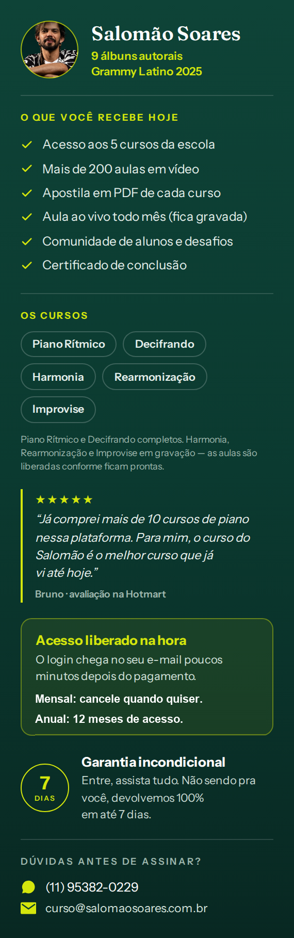The image size is (294, 938).
Task: Click the Salomão Soares name heading
Action: [x=166, y=34]
